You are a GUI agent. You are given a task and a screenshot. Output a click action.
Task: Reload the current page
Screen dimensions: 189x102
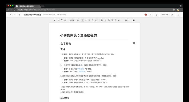pyautogui.click(x=15, y=10)
